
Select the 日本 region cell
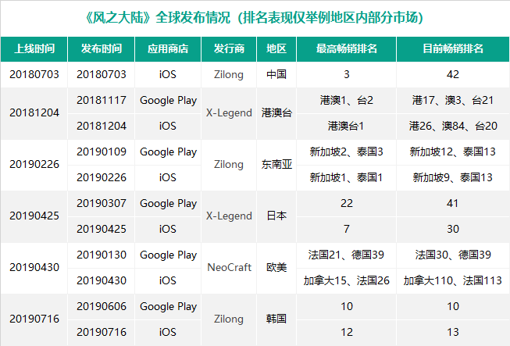coord(276,216)
